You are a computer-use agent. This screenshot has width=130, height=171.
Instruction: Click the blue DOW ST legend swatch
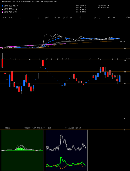(x=3, y=6)
